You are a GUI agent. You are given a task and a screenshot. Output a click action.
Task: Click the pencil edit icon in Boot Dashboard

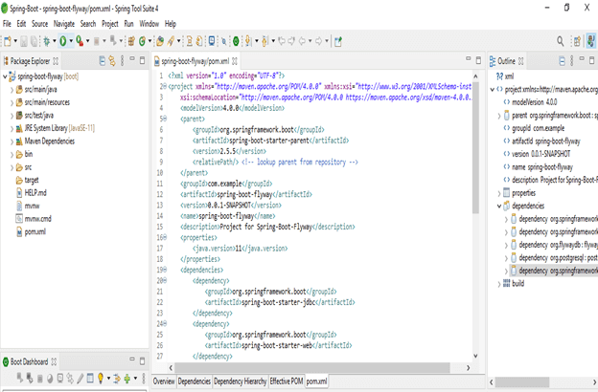[80, 378]
